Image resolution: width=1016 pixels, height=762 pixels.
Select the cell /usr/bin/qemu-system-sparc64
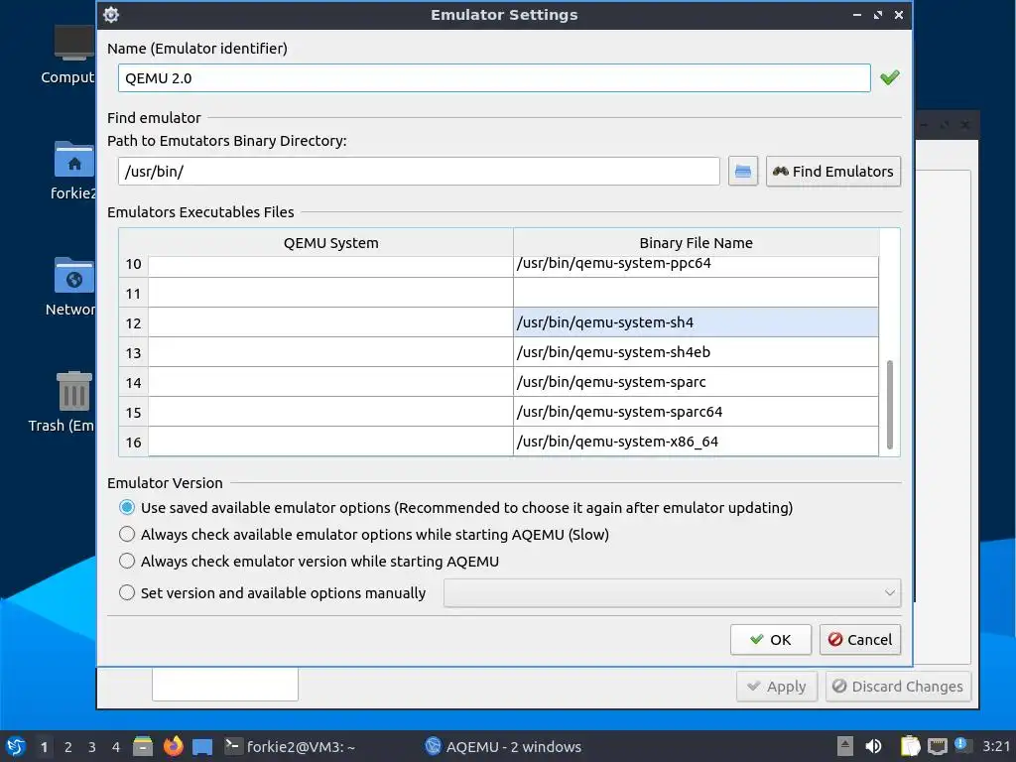coord(696,412)
